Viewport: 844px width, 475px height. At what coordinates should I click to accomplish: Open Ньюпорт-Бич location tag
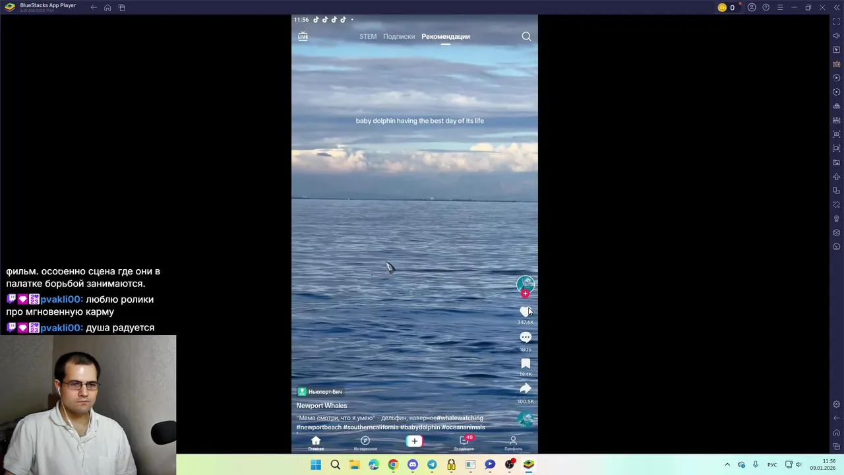pos(320,392)
